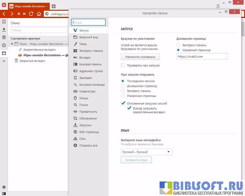Open the Bookmarks side panel

coord(4,22)
